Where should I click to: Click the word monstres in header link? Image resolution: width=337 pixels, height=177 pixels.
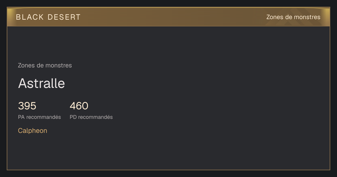click(307, 17)
